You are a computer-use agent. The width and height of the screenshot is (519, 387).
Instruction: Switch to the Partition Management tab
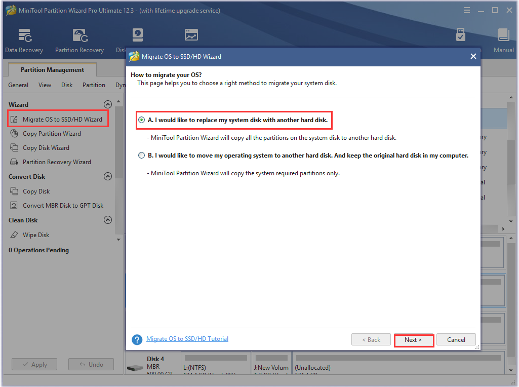52,70
